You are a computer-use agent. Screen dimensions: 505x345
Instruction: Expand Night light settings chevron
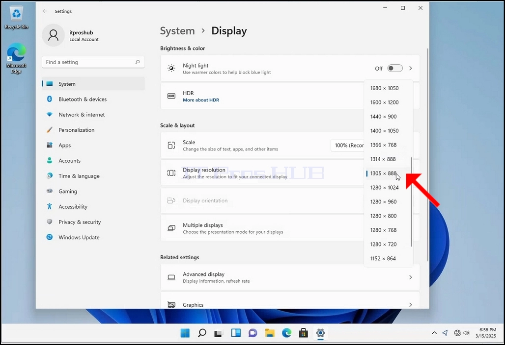[x=411, y=68]
